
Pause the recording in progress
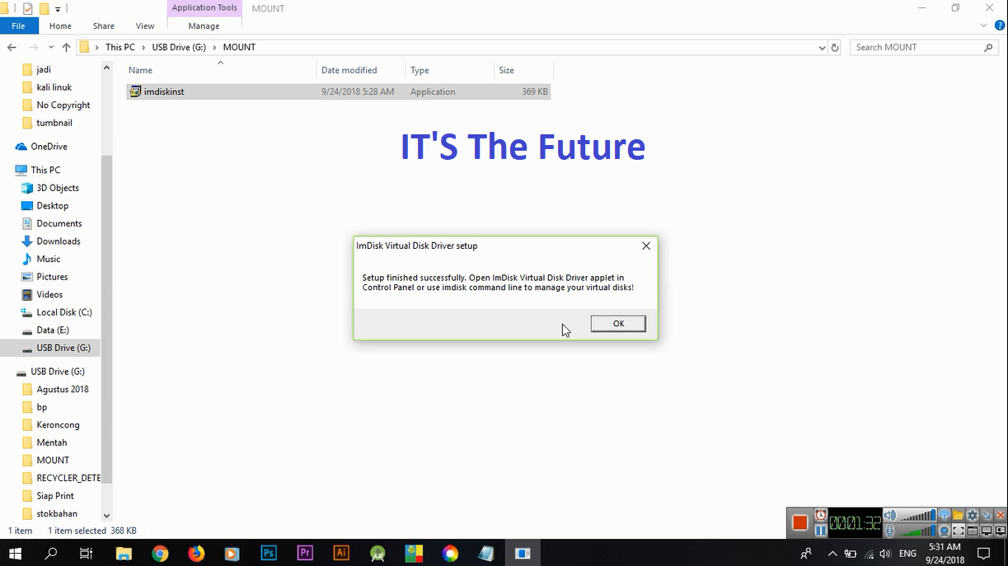820,530
